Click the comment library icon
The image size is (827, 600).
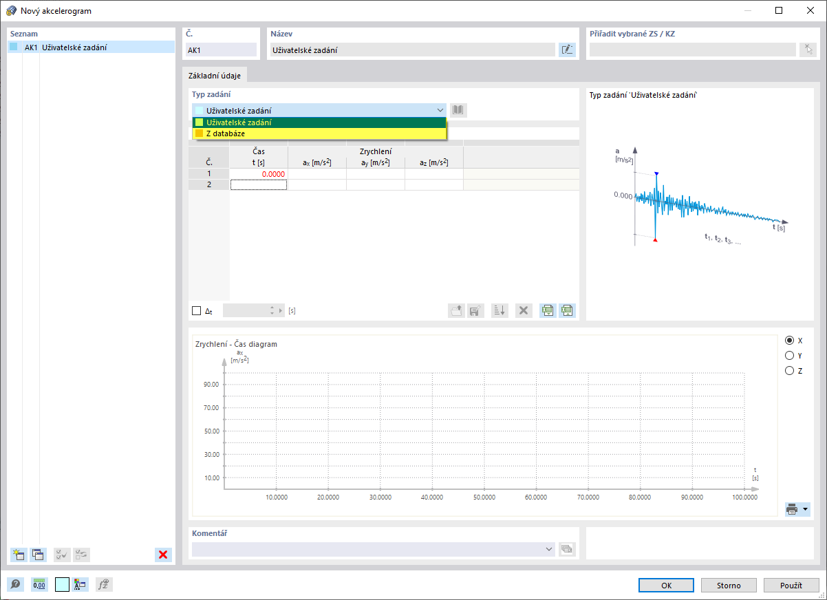pos(567,549)
